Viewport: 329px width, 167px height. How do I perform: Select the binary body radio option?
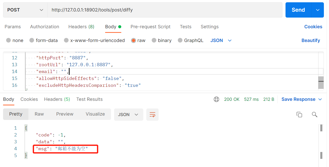154,40
